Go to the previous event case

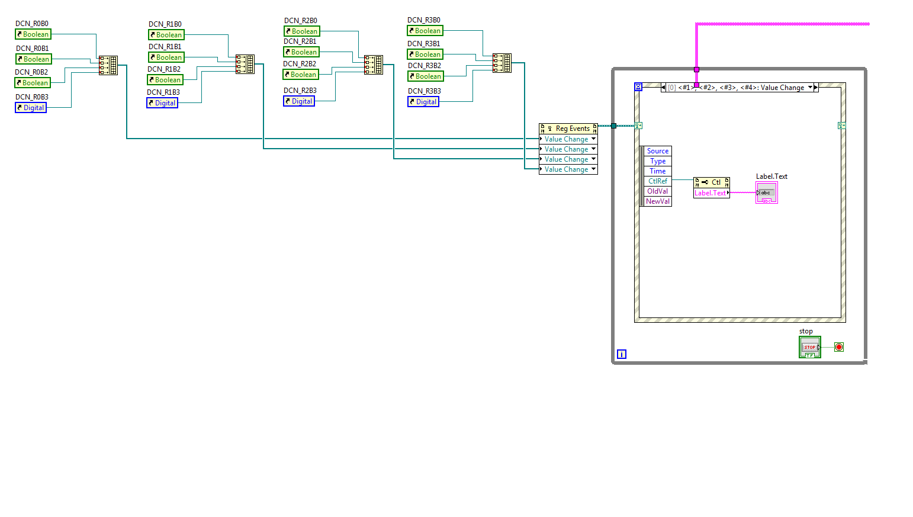point(663,88)
